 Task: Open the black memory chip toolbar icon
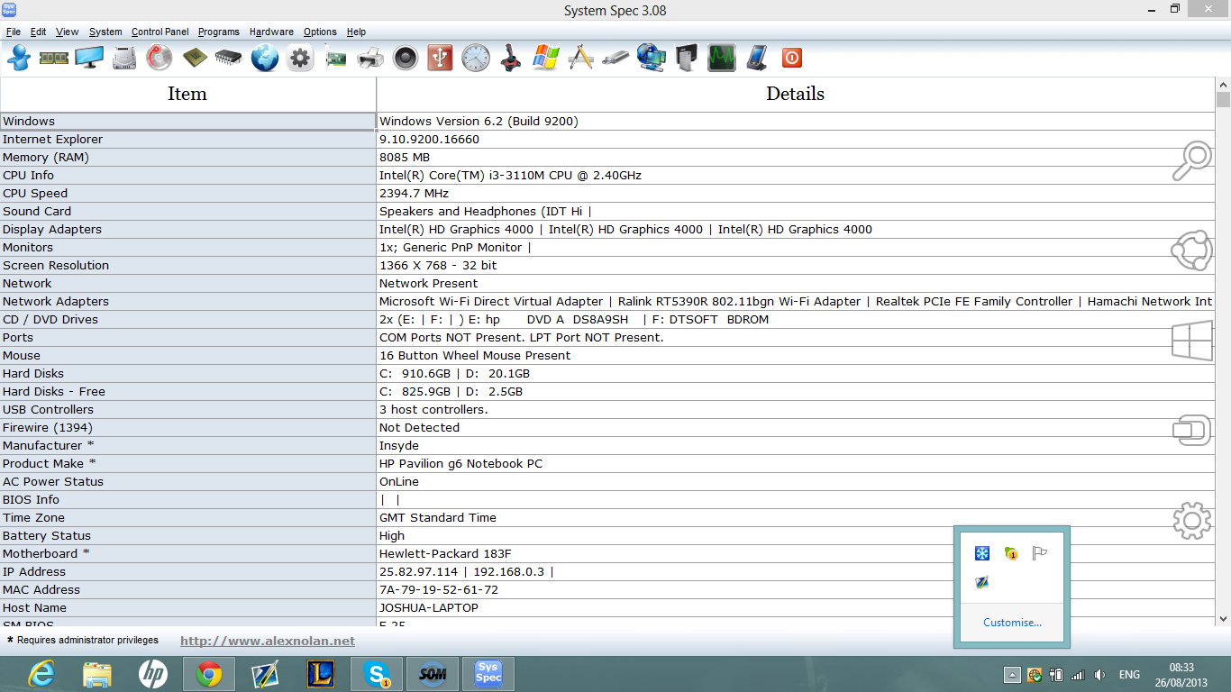click(230, 59)
